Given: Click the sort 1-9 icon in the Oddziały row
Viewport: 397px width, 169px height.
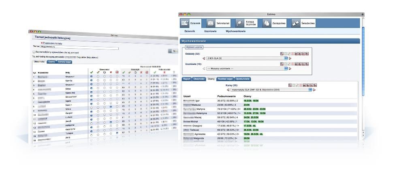Looking at the screenshot, I should 303,54.
